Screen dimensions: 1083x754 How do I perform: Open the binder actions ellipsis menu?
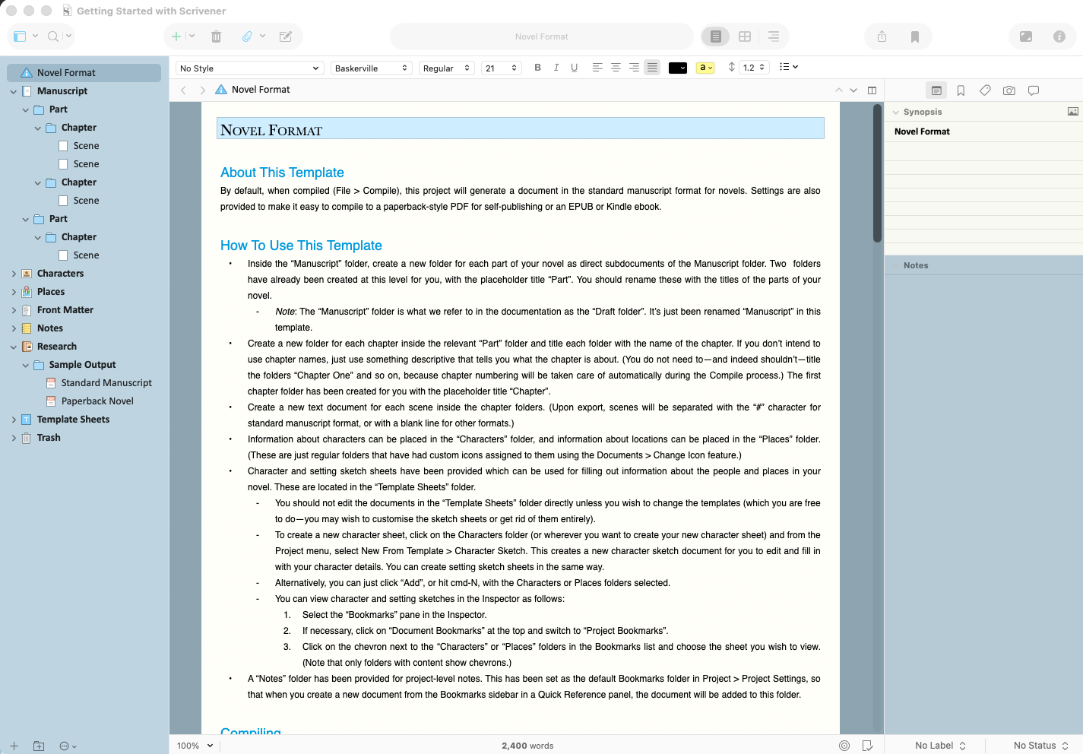[x=68, y=746]
